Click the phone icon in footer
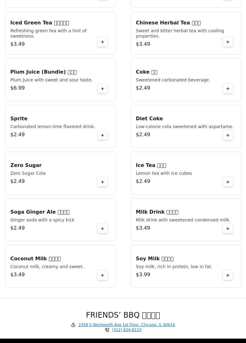The width and height of the screenshot is (246, 343). click(x=107, y=330)
